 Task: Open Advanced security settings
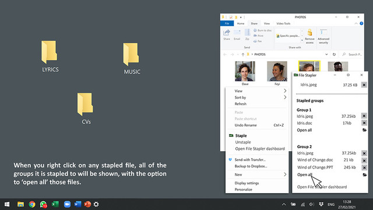pyautogui.click(x=323, y=36)
